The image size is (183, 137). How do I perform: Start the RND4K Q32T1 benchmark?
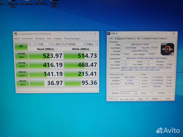22,74
